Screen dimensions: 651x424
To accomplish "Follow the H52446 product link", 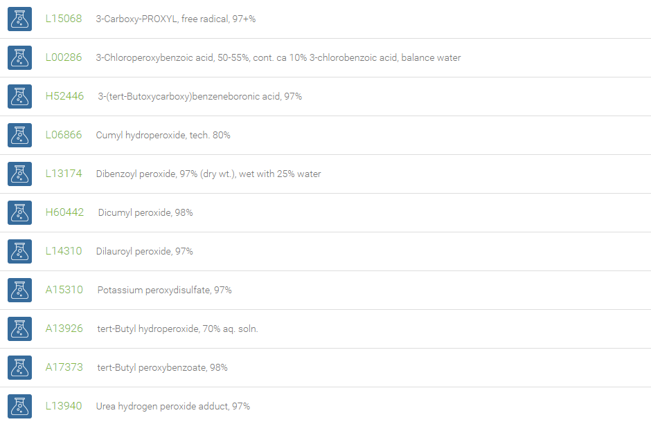I will point(64,96).
